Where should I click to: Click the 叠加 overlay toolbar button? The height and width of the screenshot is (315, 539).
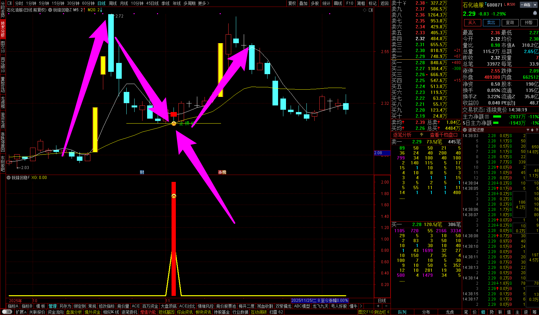coord(303,3)
